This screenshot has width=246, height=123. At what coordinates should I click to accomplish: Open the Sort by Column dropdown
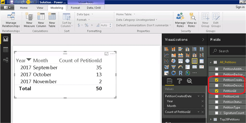[67, 20]
